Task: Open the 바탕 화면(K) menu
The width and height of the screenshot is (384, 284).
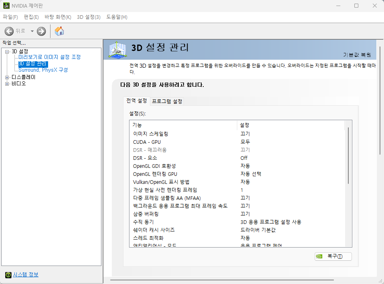Action: pyautogui.click(x=58, y=17)
